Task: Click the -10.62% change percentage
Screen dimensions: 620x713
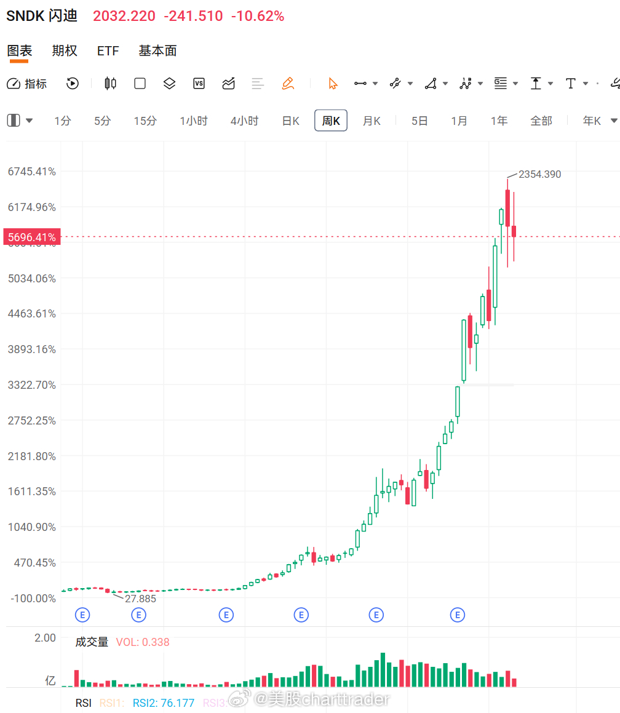Action: point(258,16)
